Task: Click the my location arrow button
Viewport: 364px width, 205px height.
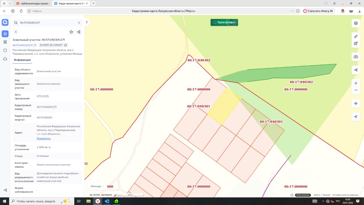Action: [x=356, y=117]
